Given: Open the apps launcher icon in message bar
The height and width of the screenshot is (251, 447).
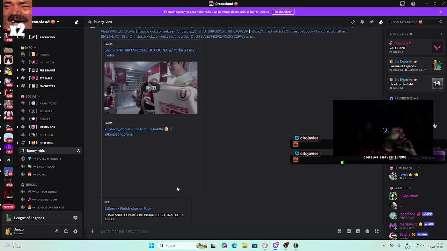Looking at the screenshot, I should pos(376,231).
